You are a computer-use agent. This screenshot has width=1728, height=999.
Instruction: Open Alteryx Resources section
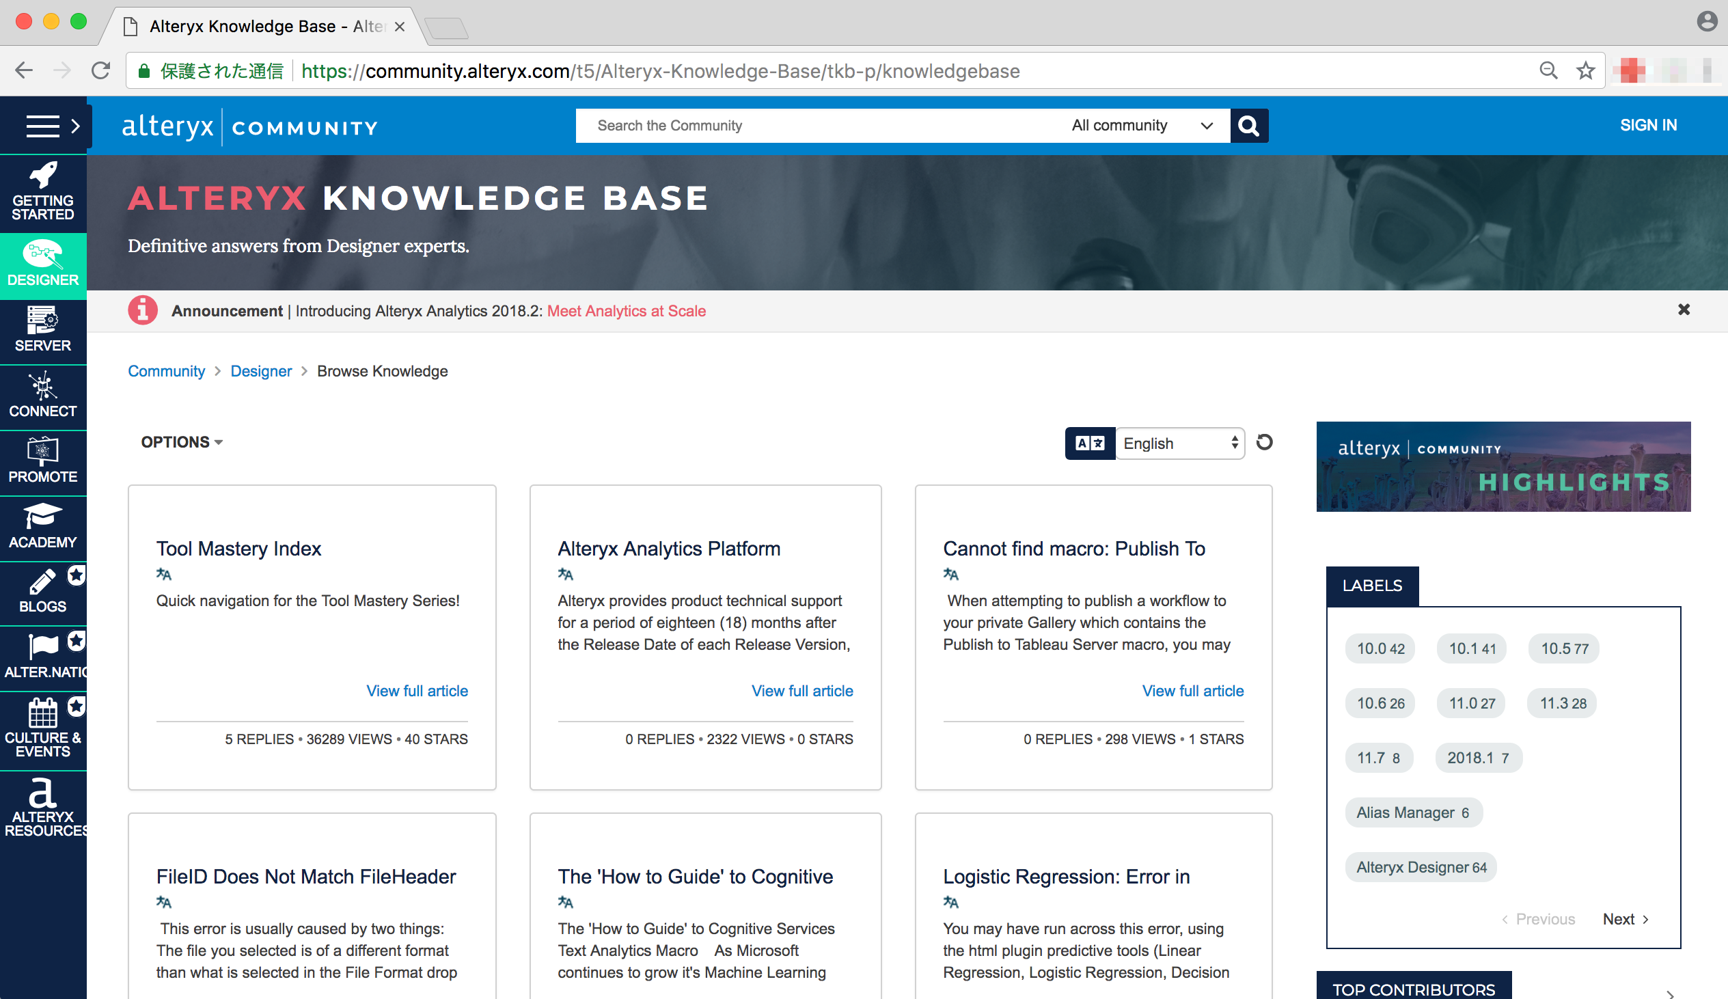tap(43, 809)
